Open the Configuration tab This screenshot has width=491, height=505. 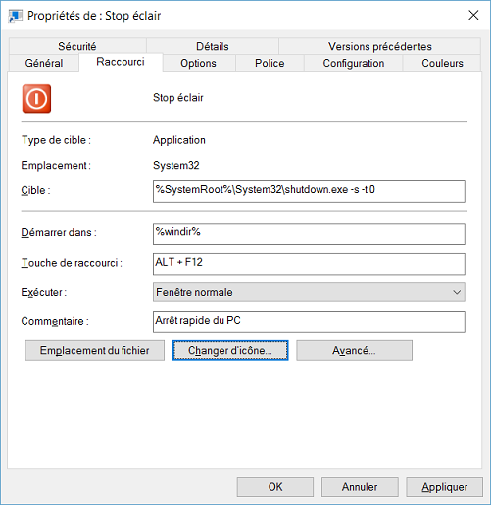tap(354, 63)
